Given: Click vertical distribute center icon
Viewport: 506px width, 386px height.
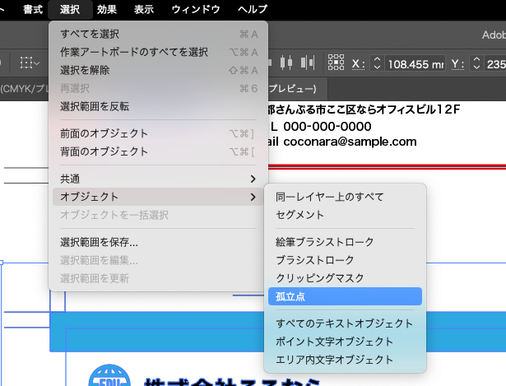Looking at the screenshot, I should [286, 63].
